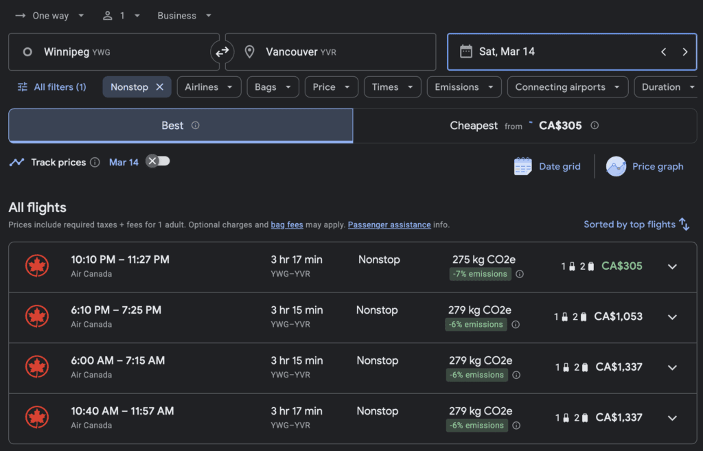703x451 pixels.
Task: Click the Track prices info icon
Action: click(x=95, y=163)
